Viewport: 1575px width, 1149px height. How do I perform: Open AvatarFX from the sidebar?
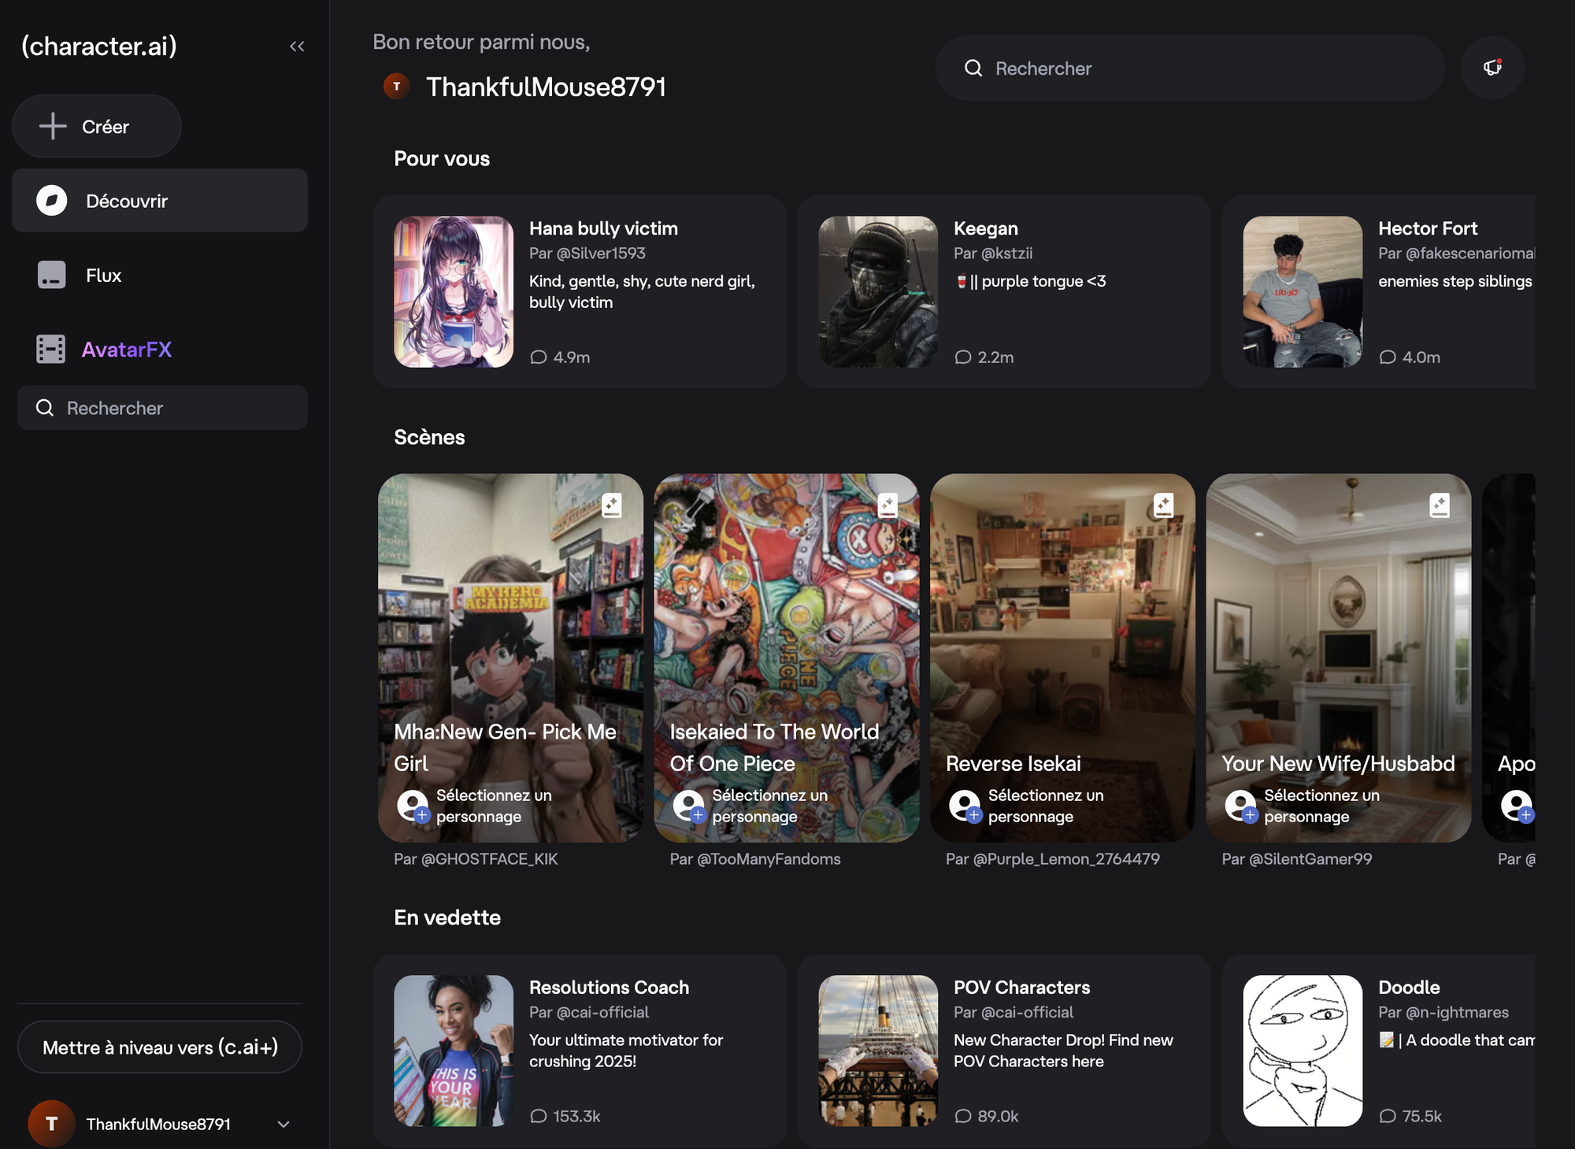click(x=50, y=349)
